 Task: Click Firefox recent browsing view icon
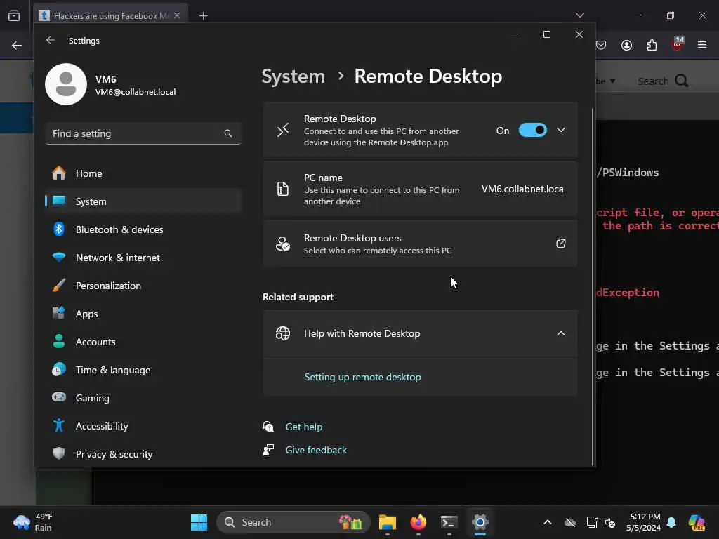point(14,15)
